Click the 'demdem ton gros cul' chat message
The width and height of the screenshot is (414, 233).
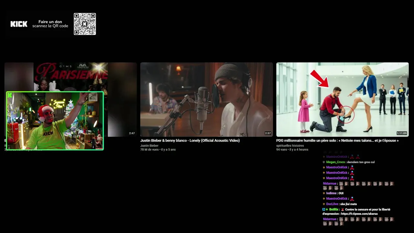pos(361,162)
